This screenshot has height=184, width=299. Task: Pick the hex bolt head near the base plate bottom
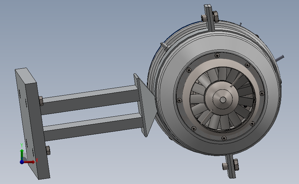coord(48,151)
